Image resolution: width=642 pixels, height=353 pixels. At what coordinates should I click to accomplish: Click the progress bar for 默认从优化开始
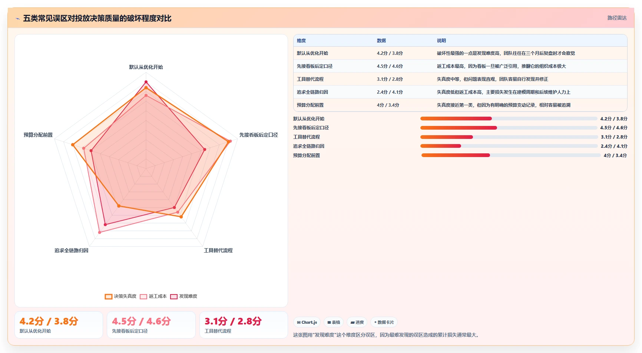coord(509,119)
